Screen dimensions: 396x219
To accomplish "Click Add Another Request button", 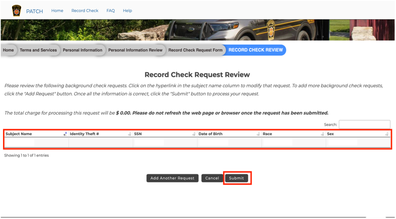I will tap(172, 178).
